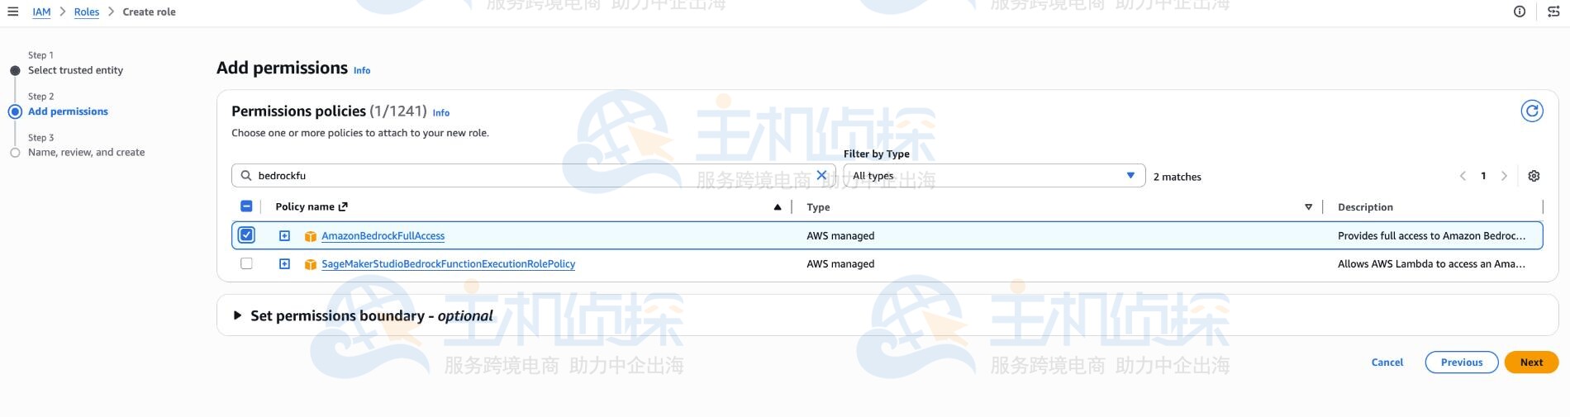
Task: Click the Type column header
Action: (x=818, y=207)
